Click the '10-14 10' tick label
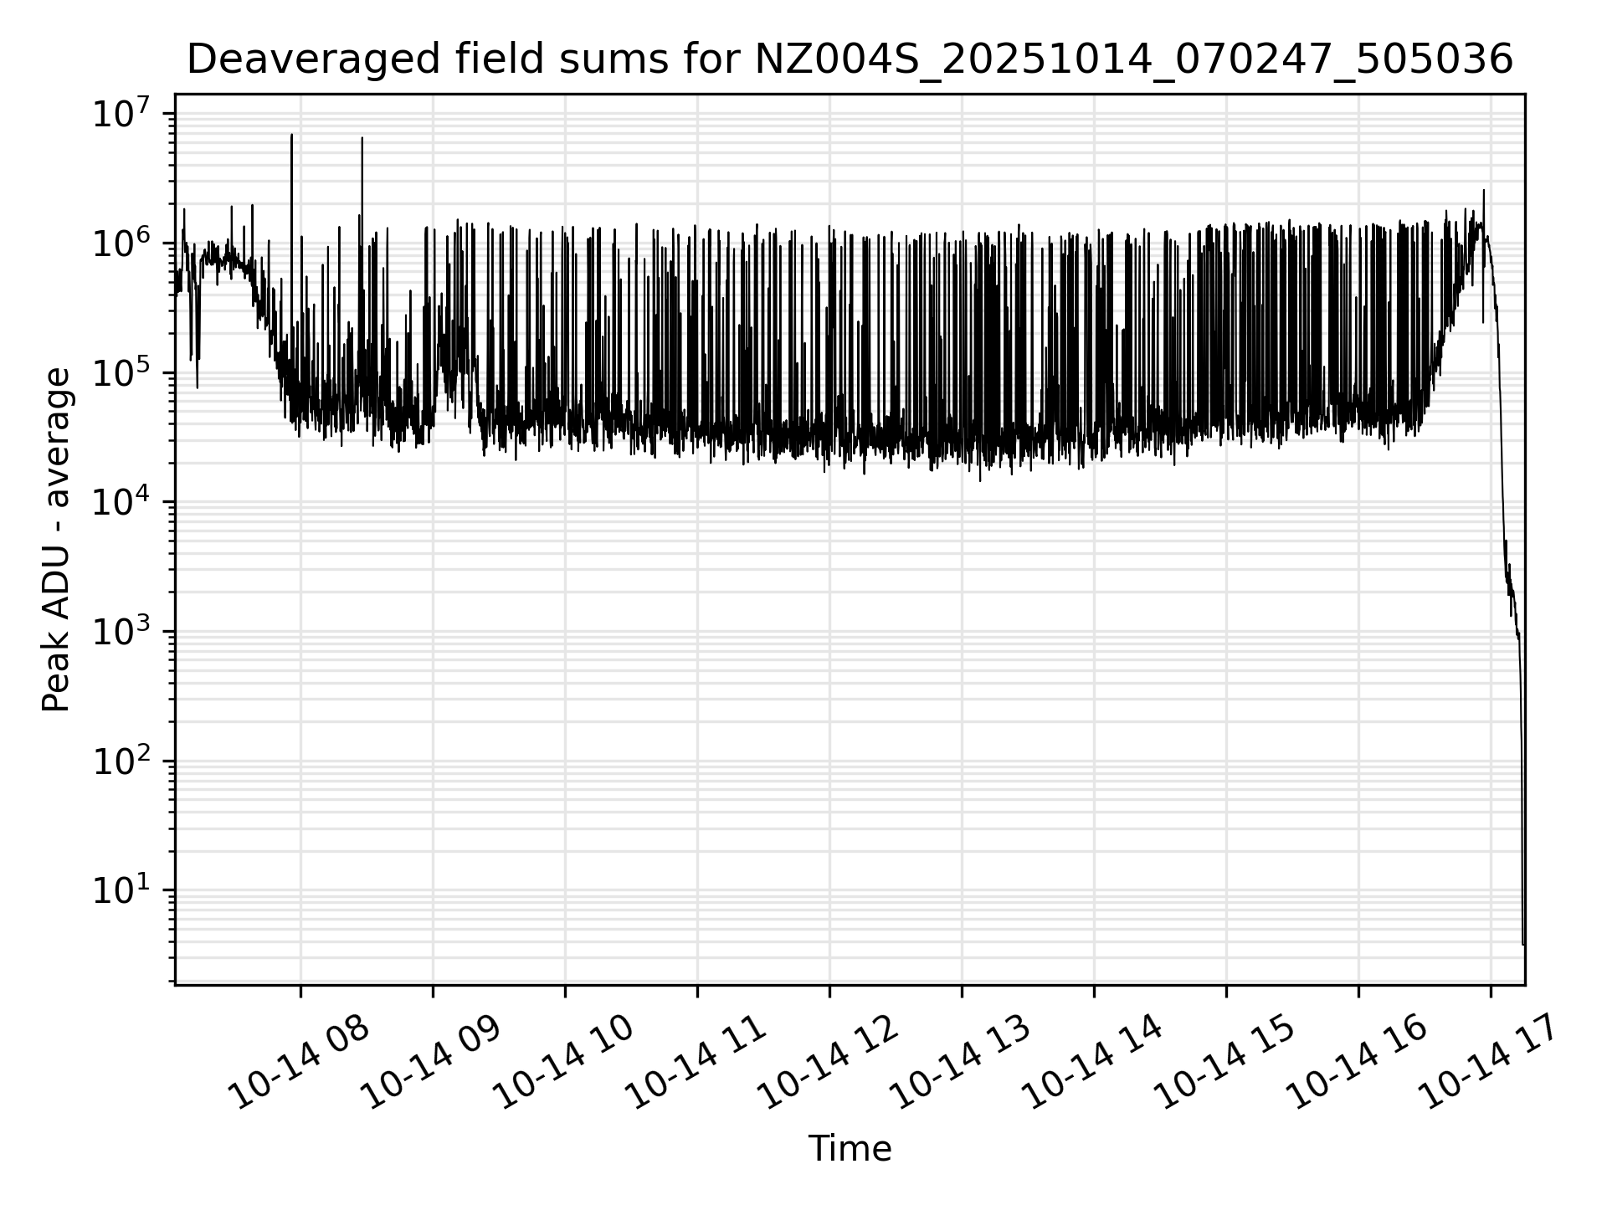The height and width of the screenshot is (1205, 1607). tap(564, 1063)
